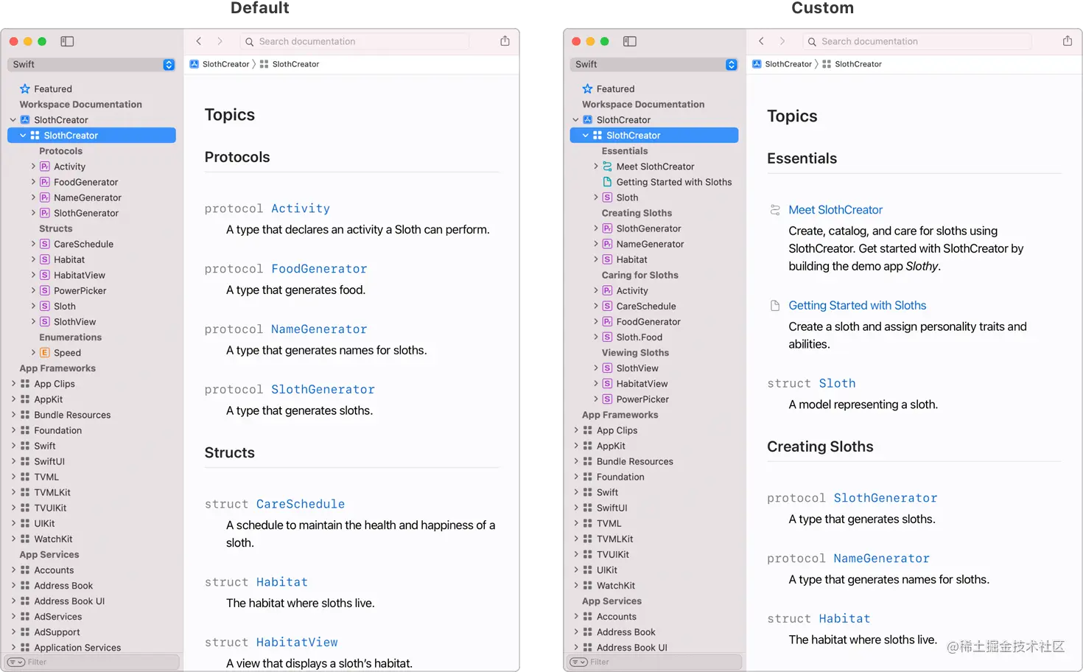Click the Filter field in Custom sidebar
This screenshot has width=1083, height=672.
[654, 662]
